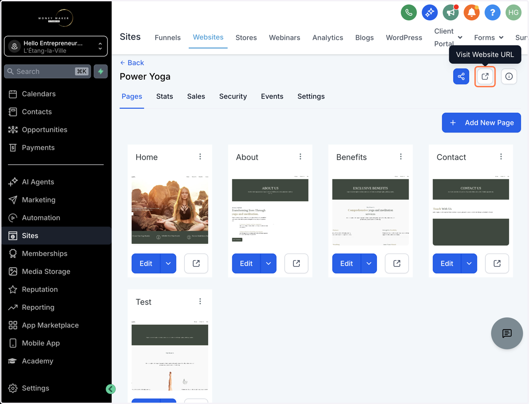Click the green phone dialer icon
The height and width of the screenshot is (404, 529).
[x=409, y=13]
